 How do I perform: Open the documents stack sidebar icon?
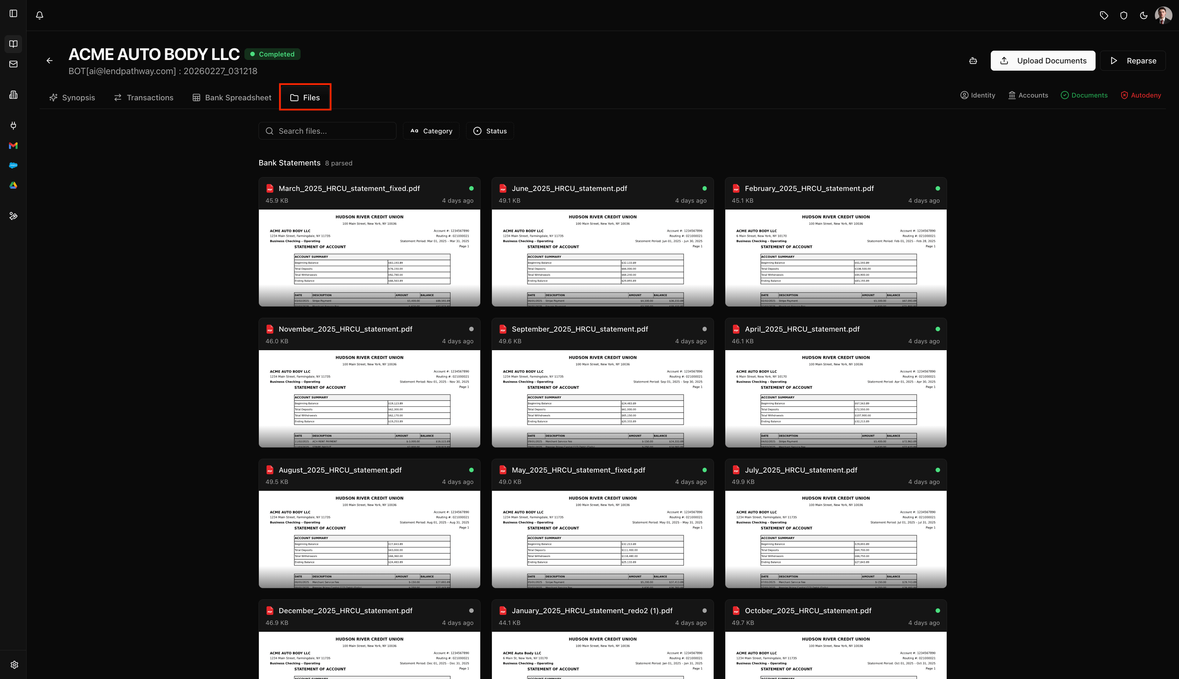click(x=13, y=95)
